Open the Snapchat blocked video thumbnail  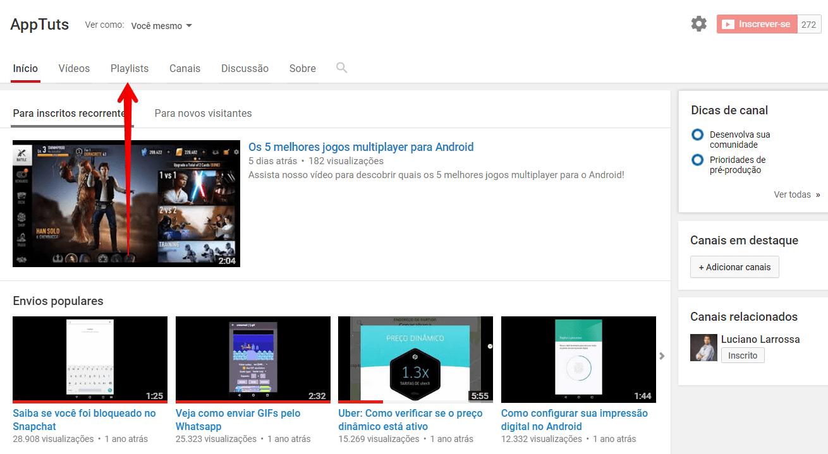click(x=90, y=359)
